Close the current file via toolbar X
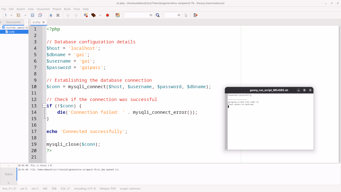The width and height of the screenshot is (341, 192). tap(58, 15)
